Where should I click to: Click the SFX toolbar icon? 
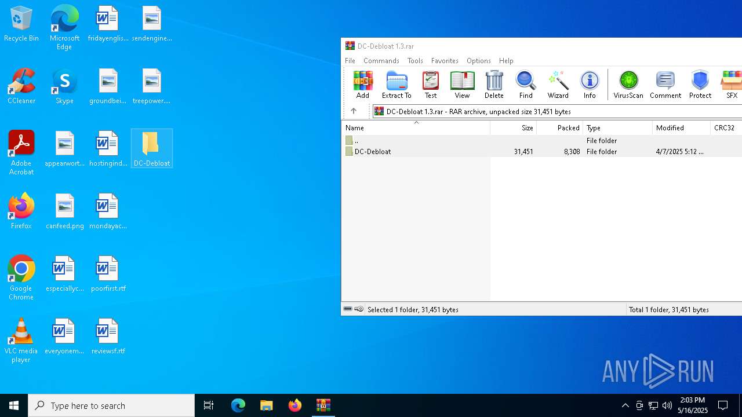[x=732, y=85]
